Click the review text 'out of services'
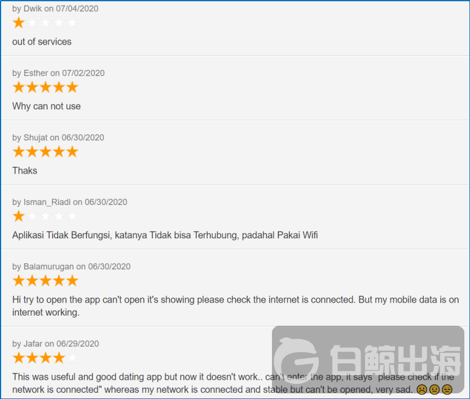 [42, 42]
